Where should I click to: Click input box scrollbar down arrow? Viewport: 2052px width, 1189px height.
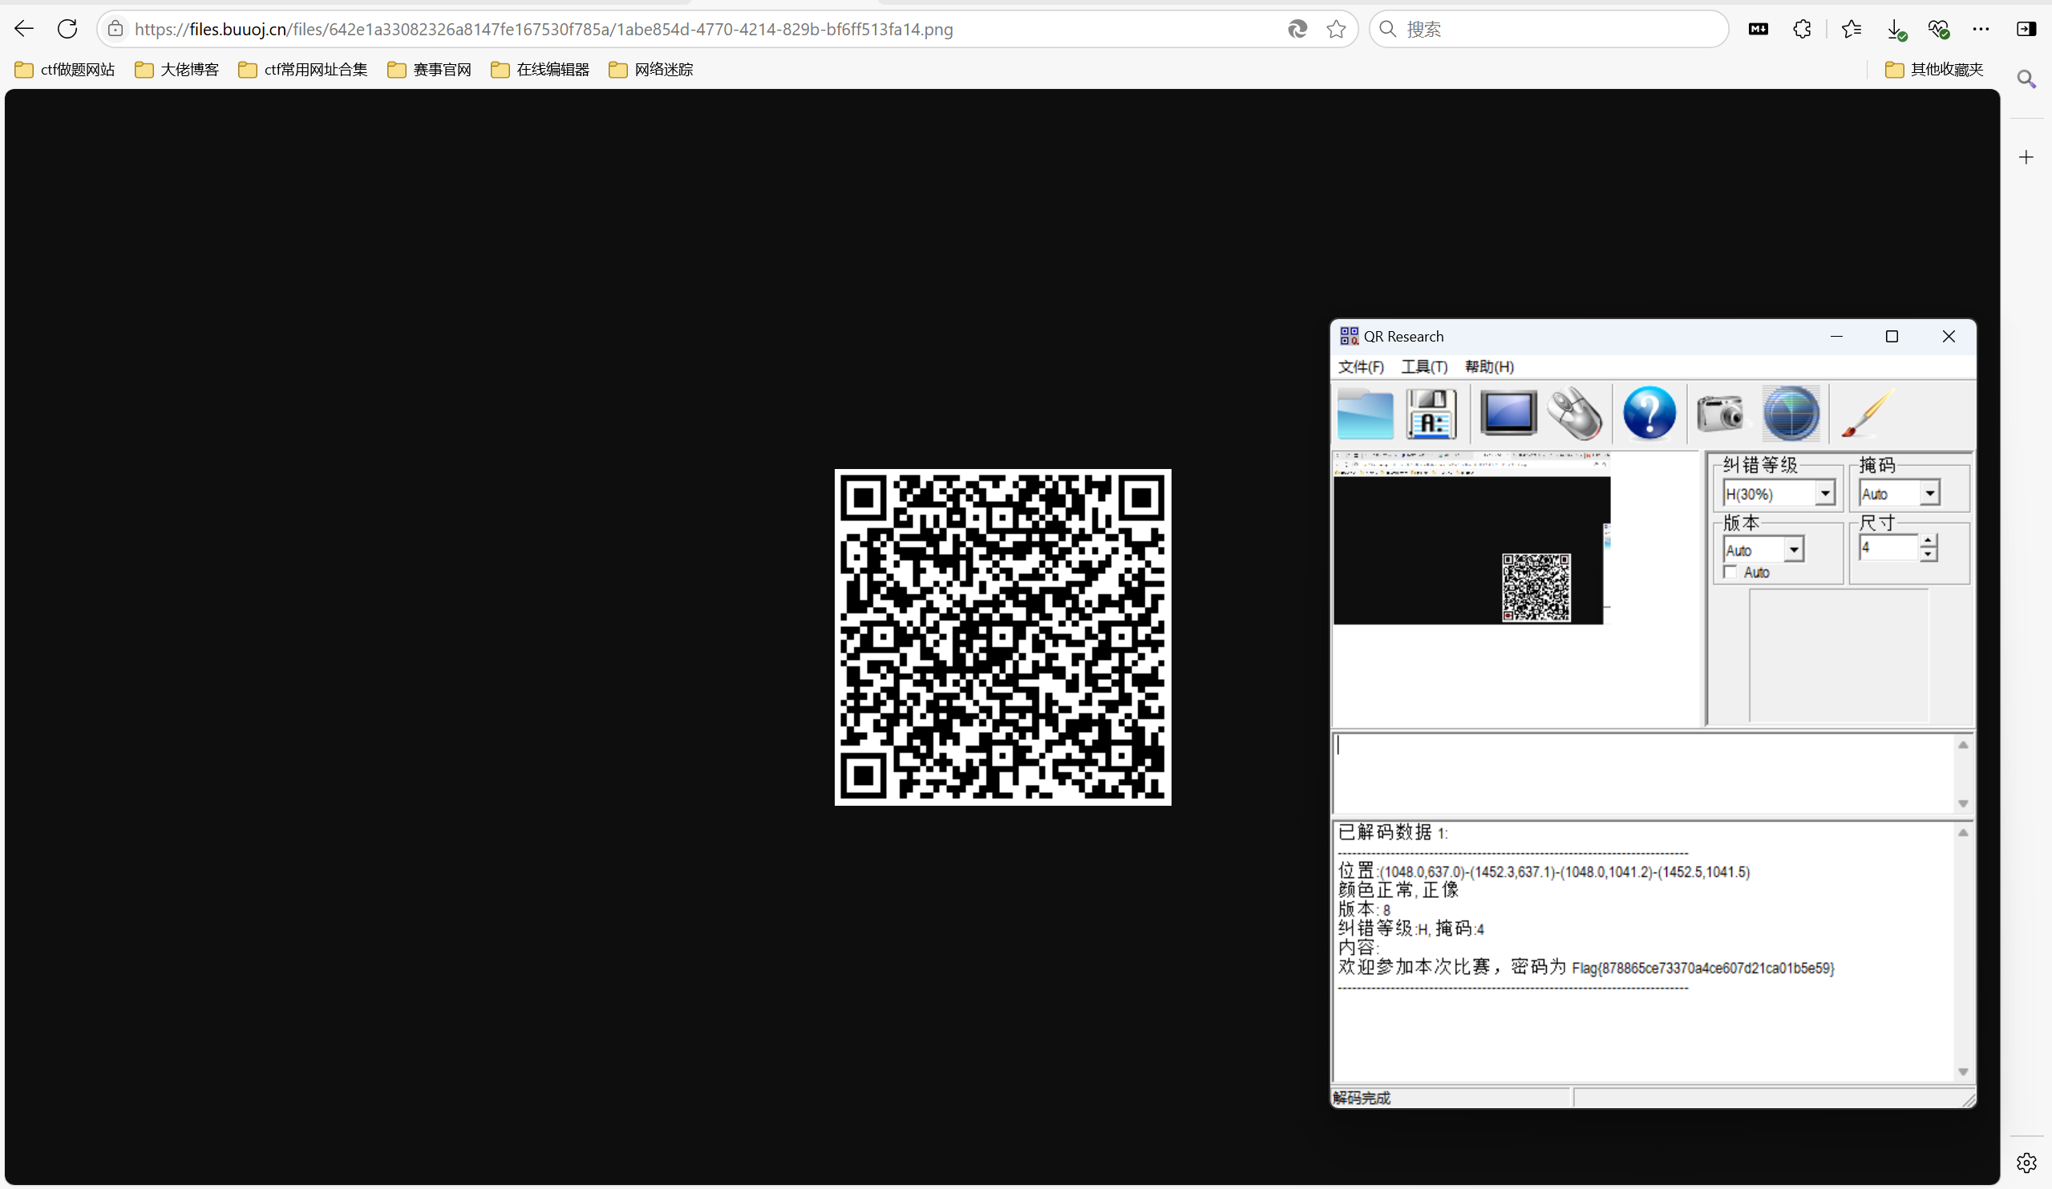pos(1963,803)
